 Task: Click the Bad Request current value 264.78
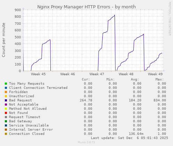coord(86,100)
